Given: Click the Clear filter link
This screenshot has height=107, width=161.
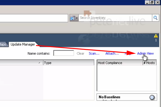Looking at the screenshot, I should click(80, 53).
